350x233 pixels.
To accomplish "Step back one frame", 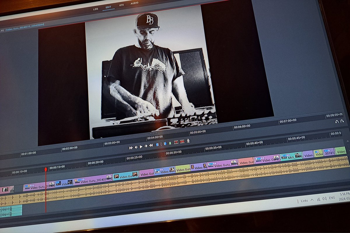I will [x=136, y=147].
